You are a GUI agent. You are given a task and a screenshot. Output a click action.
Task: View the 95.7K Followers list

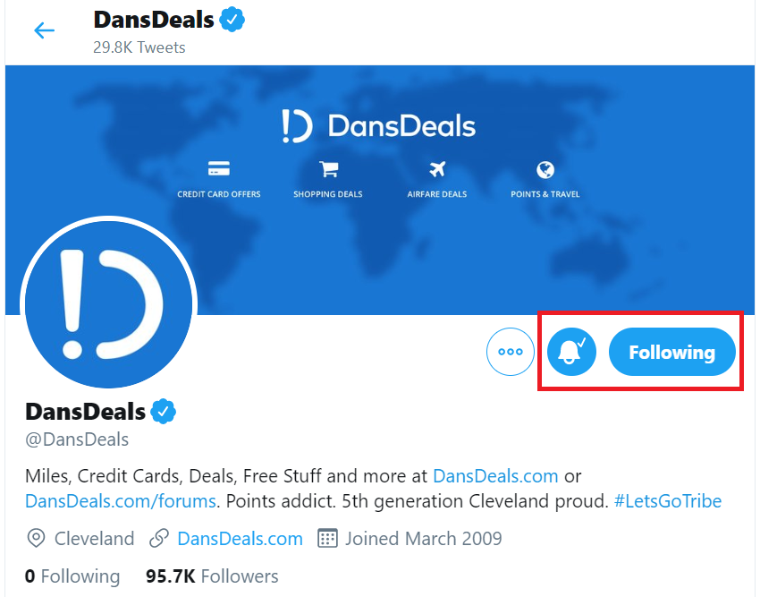pos(212,576)
